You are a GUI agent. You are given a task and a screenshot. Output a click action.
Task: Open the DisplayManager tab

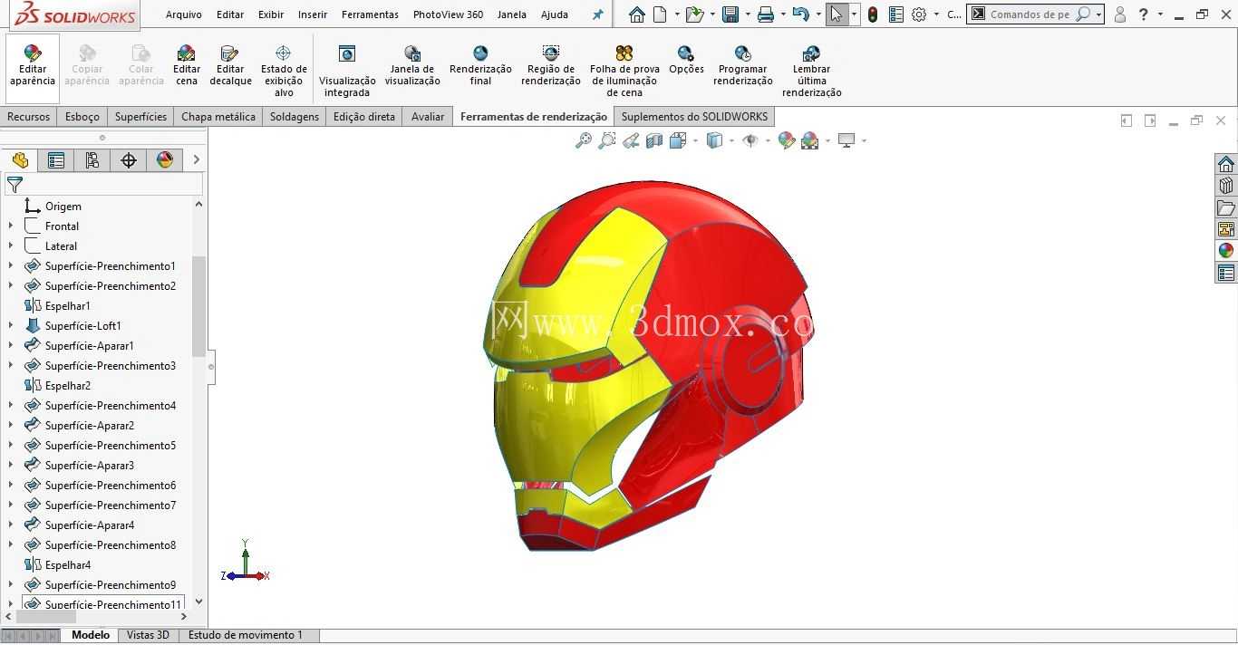point(165,160)
